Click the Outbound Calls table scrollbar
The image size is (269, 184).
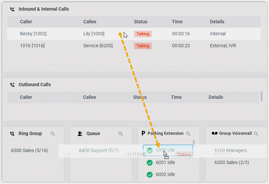tap(261, 96)
